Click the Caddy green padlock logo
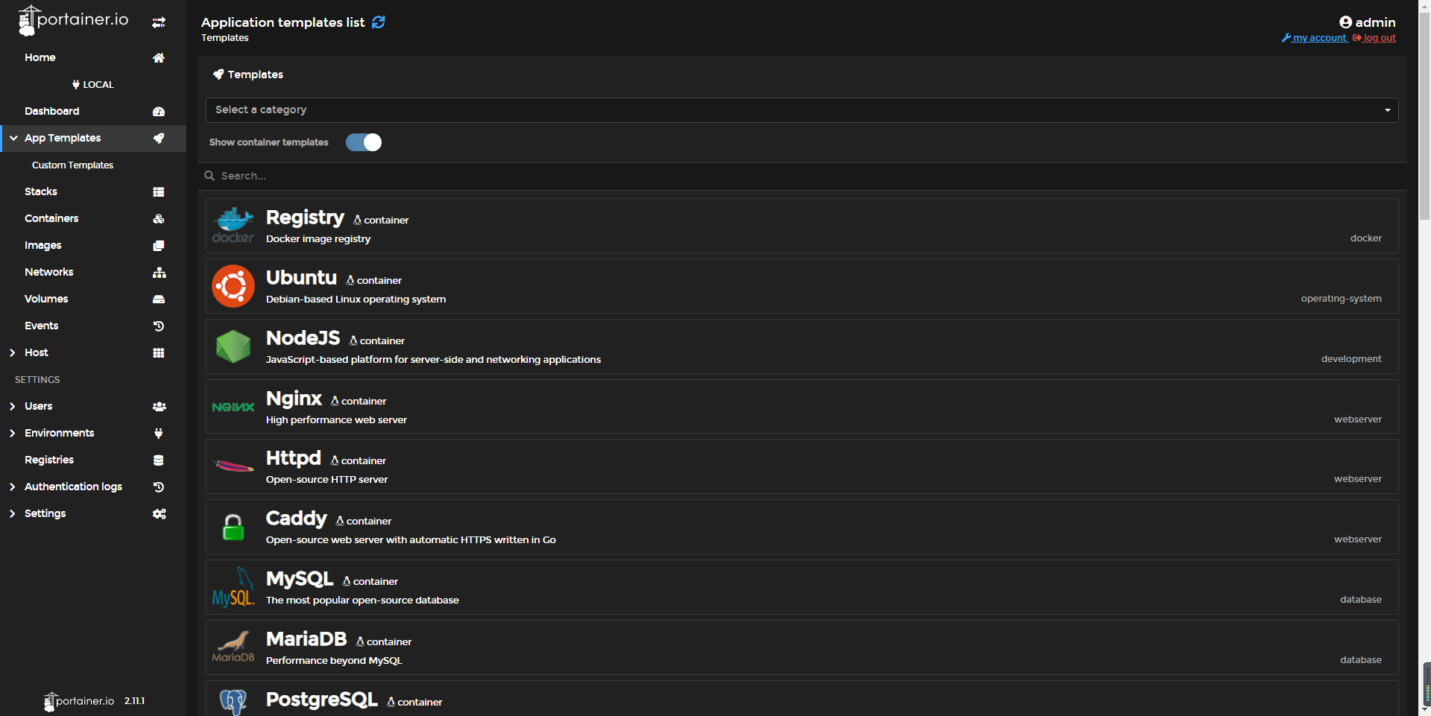 pyautogui.click(x=233, y=527)
